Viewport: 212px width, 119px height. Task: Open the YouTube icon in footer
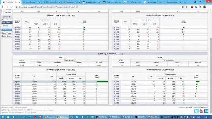point(201,111)
